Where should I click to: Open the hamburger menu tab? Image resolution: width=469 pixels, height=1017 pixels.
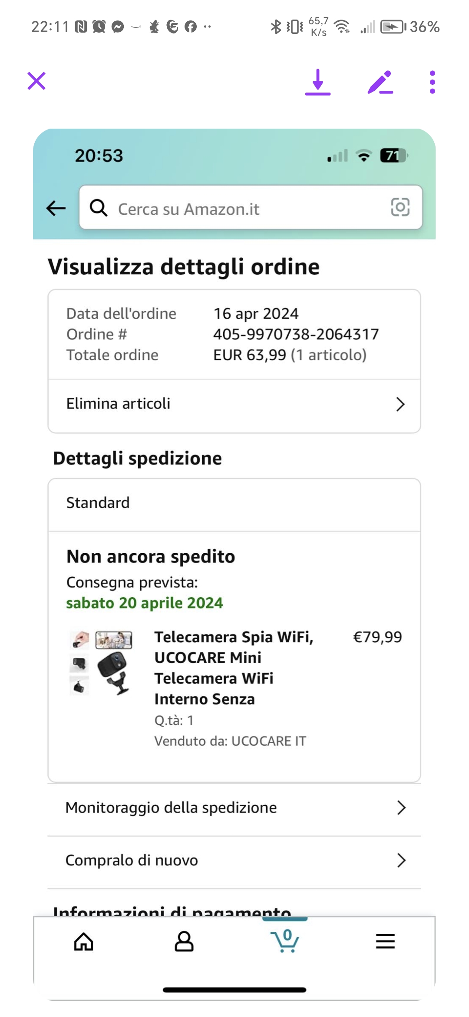tap(385, 941)
